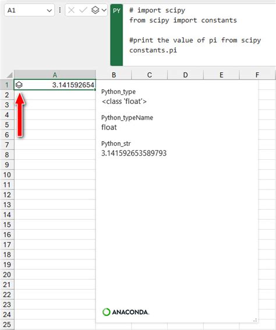This screenshot has height=330, width=276.
Task: Click the <class 'float'> value
Action: click(x=124, y=101)
